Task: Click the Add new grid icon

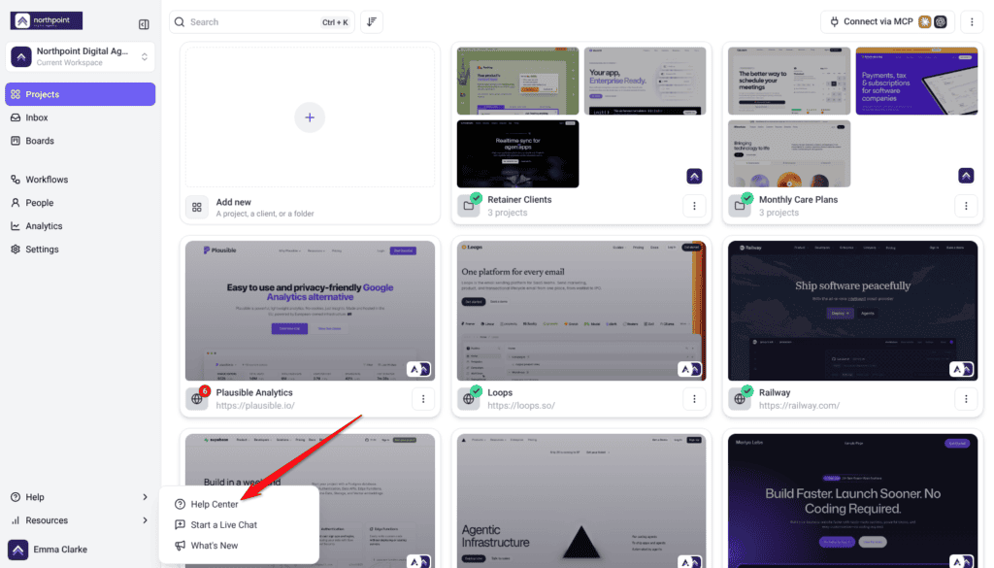Action: tap(196, 207)
